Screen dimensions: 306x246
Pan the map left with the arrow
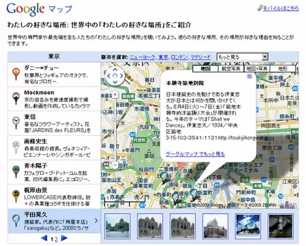tap(108, 76)
